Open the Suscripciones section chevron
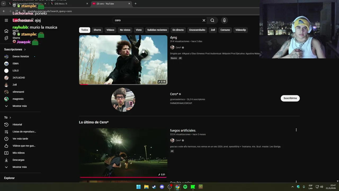339x191 pixels. 25,50
